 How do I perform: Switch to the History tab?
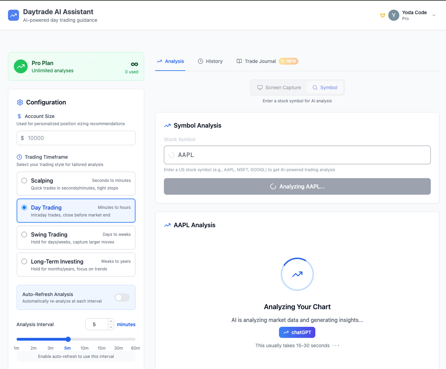[210, 61]
